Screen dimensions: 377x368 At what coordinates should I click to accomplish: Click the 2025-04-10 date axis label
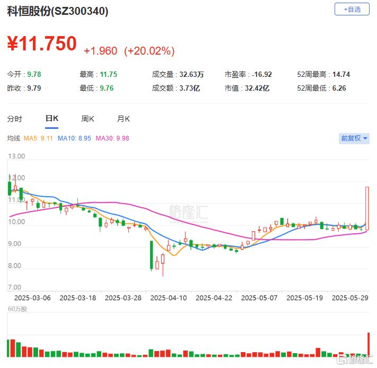[x=169, y=298]
